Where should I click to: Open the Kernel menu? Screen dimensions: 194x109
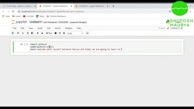[x=58, y=28]
